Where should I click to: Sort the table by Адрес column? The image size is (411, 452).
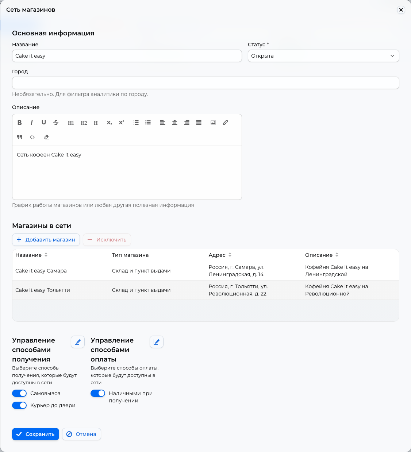pyautogui.click(x=230, y=255)
